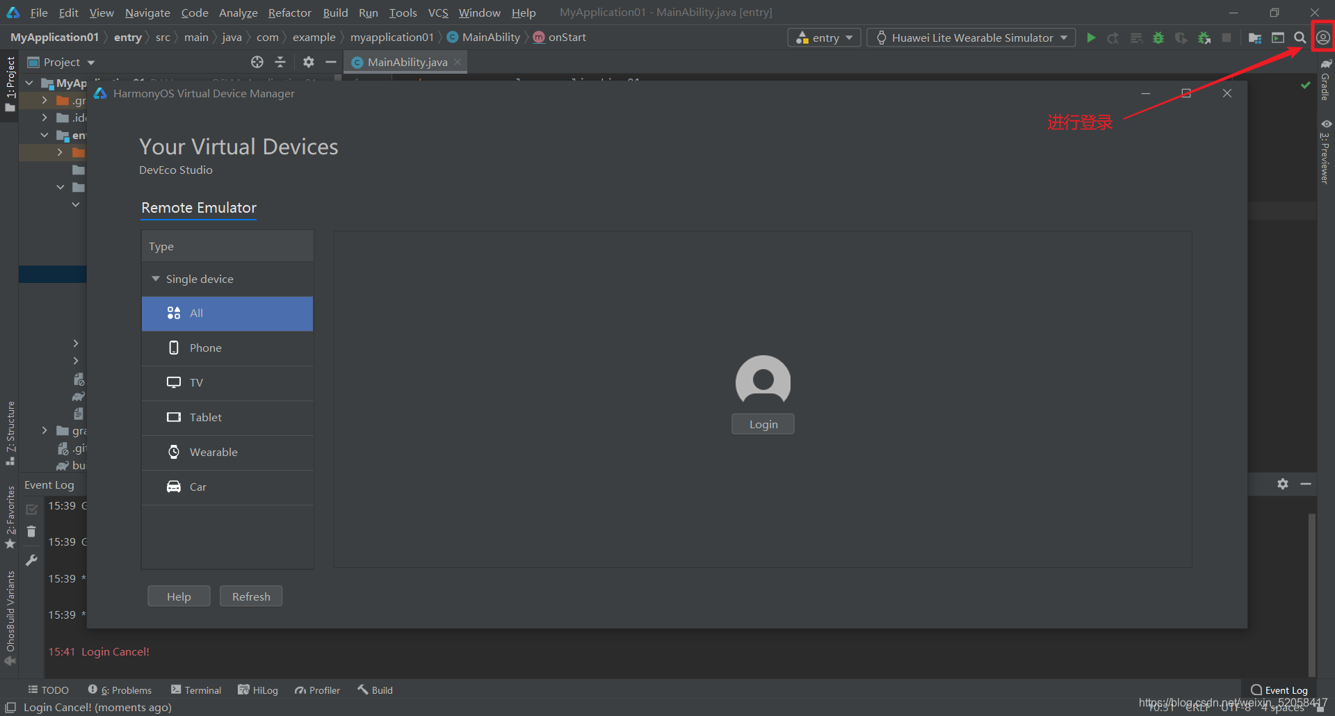Screen dimensions: 1335x716
Task: Open the Navigate menu
Action: (147, 13)
